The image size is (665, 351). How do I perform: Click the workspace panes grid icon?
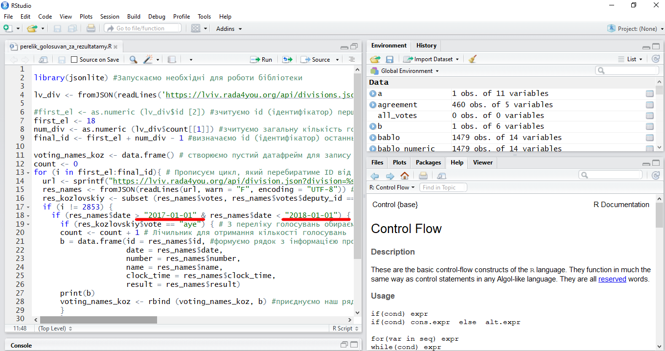[196, 28]
